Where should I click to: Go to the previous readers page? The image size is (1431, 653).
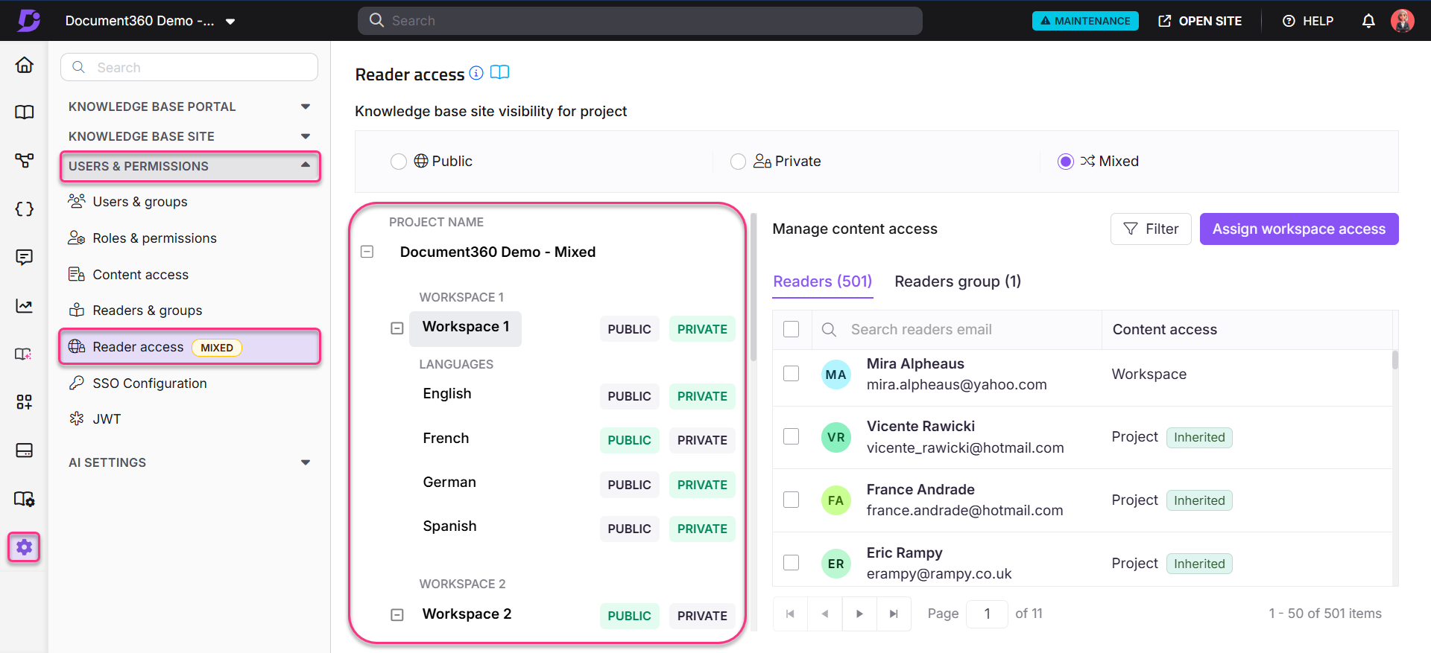[x=825, y=614]
